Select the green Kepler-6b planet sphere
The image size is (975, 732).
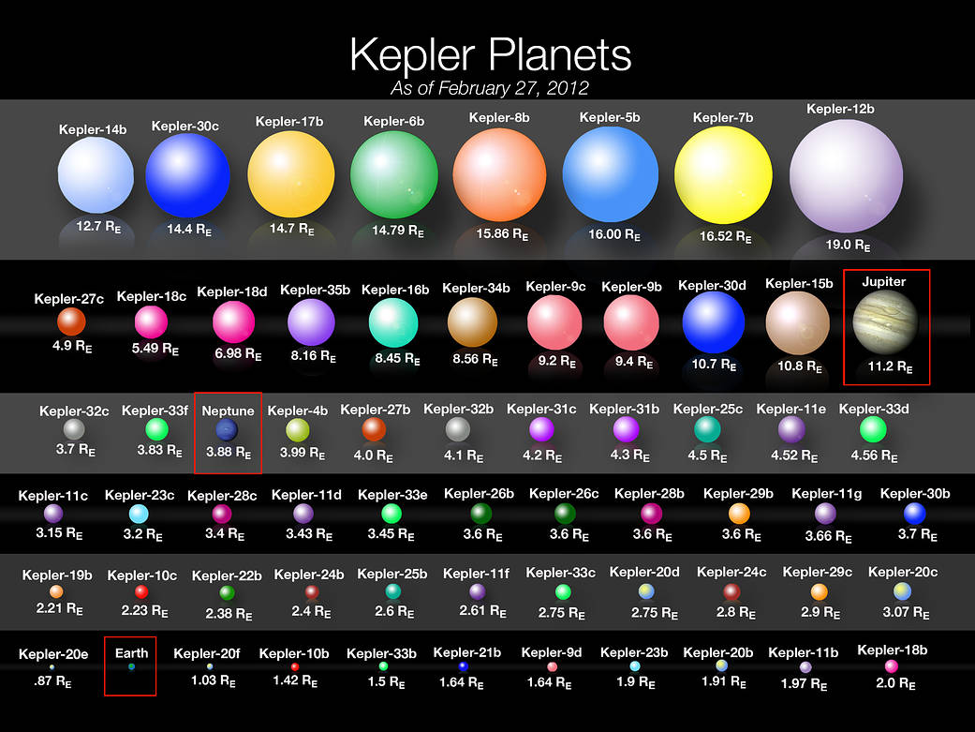click(x=394, y=175)
